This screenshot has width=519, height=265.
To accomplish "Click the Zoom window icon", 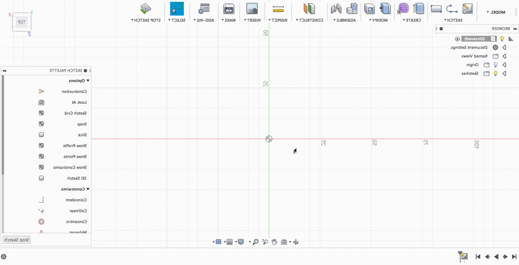I will pos(265,242).
